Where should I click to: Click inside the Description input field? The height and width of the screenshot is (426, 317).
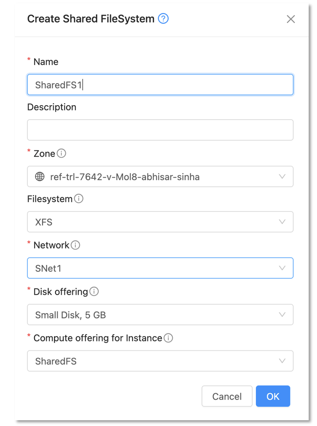160,129
